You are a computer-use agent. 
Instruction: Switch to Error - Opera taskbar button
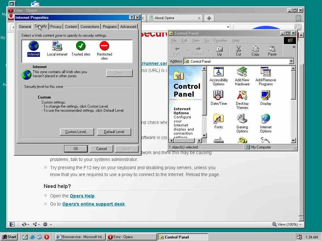[132, 237]
